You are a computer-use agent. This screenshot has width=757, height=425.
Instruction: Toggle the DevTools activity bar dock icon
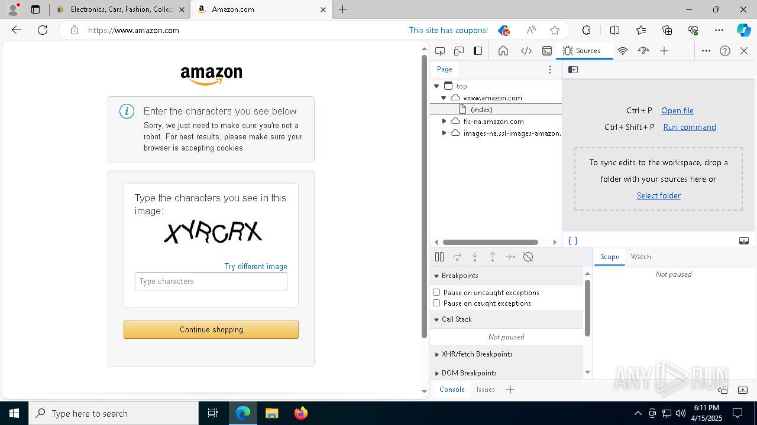click(478, 51)
